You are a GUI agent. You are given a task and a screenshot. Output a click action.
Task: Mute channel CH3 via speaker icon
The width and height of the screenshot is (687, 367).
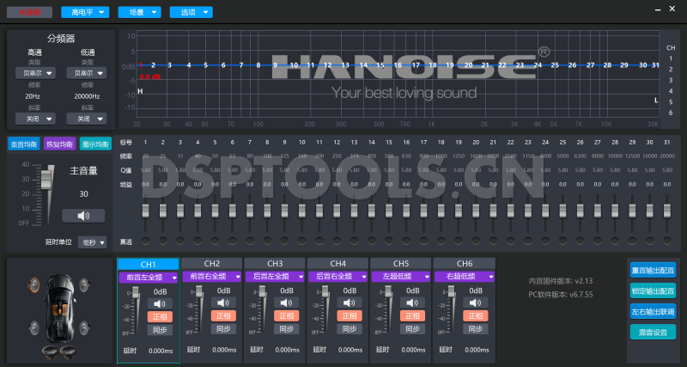tap(287, 303)
